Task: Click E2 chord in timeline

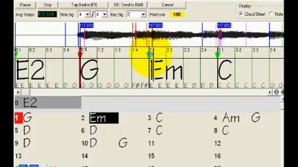Action: pos(30,70)
